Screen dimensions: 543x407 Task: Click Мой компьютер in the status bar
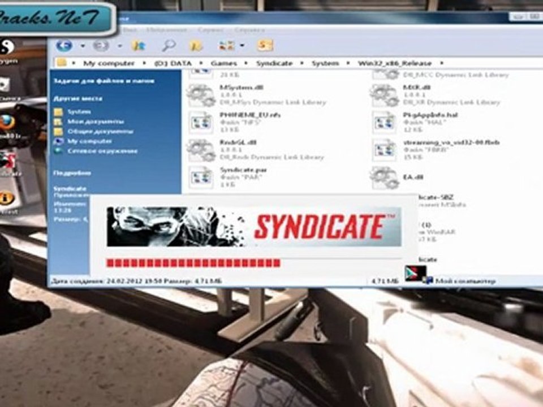[x=466, y=281]
